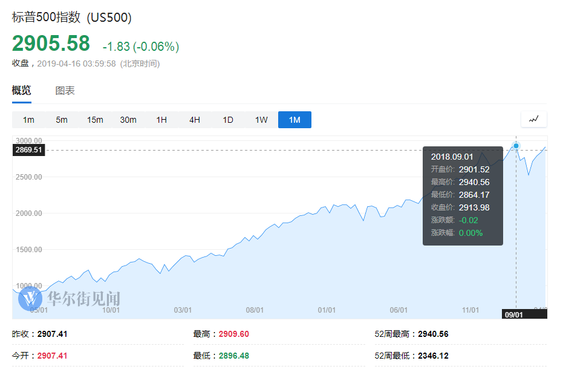Choose the 1W timeframe

pos(261,120)
